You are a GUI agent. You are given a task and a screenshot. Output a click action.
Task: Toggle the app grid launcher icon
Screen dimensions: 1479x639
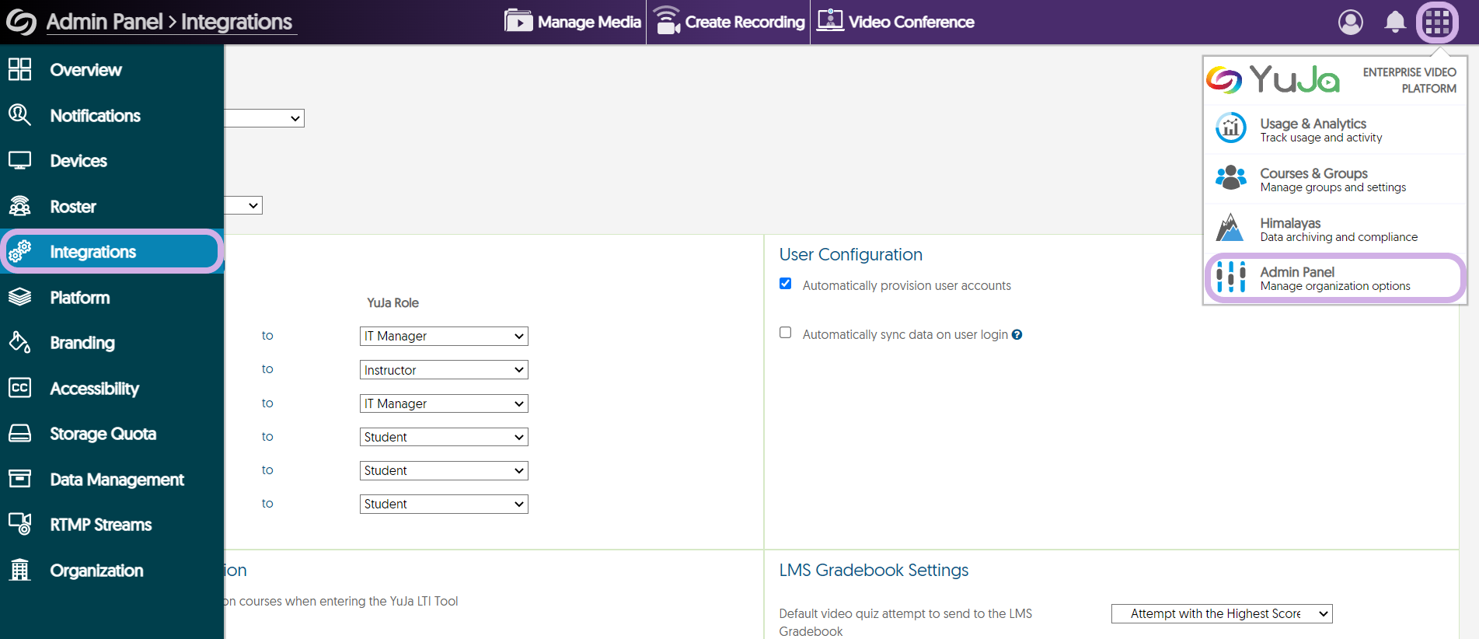point(1437,23)
